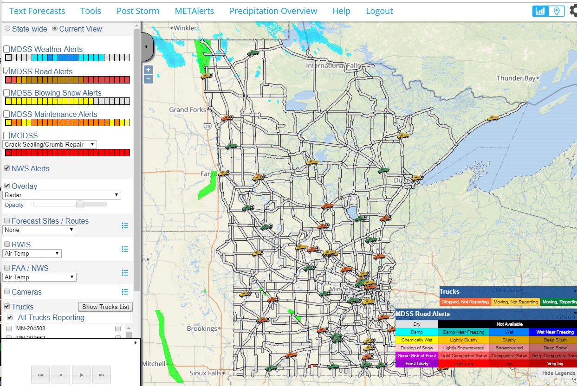The height and width of the screenshot is (386, 577).
Task: Switch to the chart view icon
Action: (540, 11)
